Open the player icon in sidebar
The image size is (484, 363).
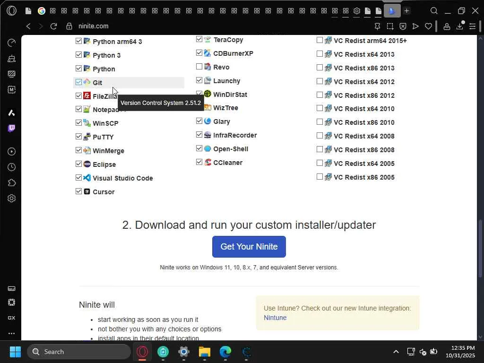click(x=11, y=152)
